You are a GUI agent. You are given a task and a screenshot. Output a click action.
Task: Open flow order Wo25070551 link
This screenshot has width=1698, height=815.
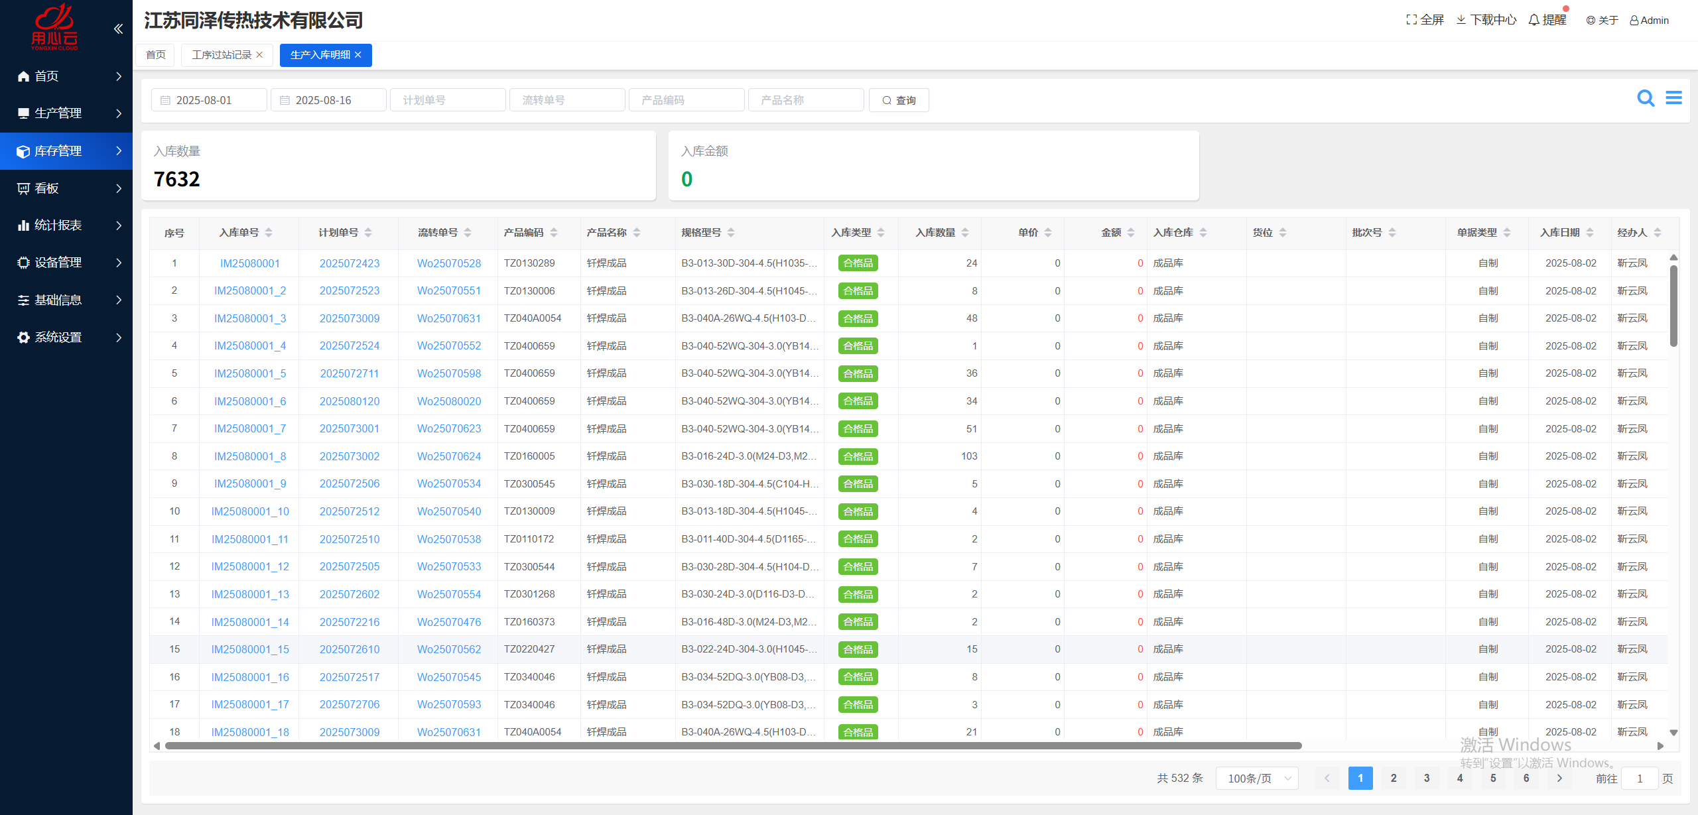(449, 291)
